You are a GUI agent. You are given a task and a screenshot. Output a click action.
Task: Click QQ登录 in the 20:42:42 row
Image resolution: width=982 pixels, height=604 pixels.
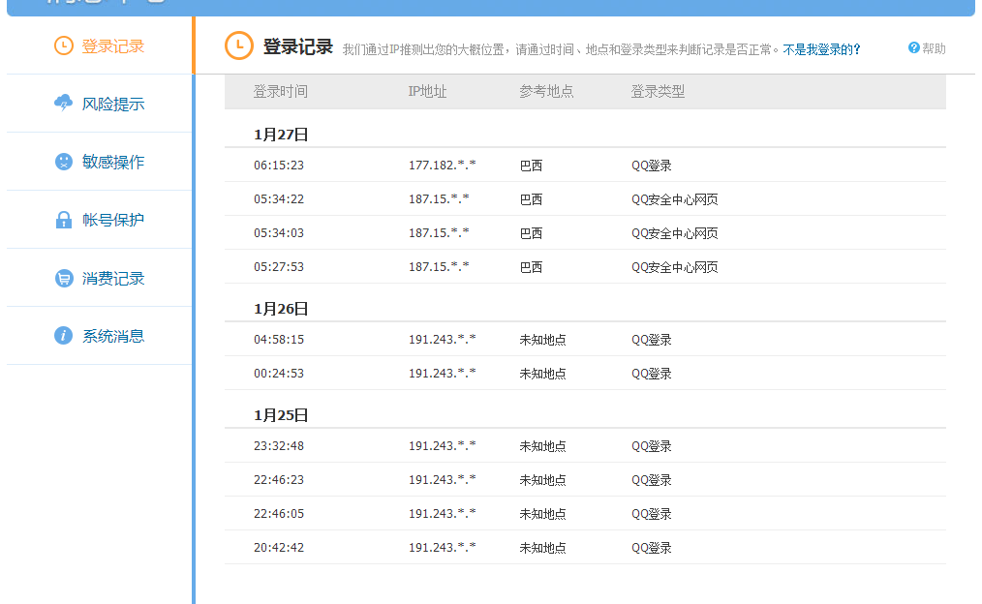tap(652, 547)
